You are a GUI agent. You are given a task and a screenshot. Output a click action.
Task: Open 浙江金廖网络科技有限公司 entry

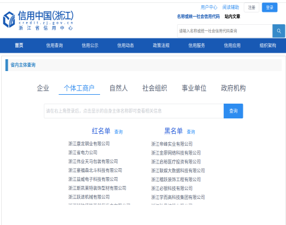176,153
